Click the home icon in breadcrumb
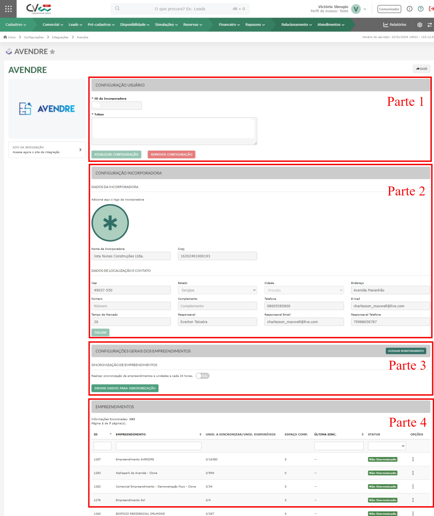This screenshot has width=434, height=516. click(5, 37)
